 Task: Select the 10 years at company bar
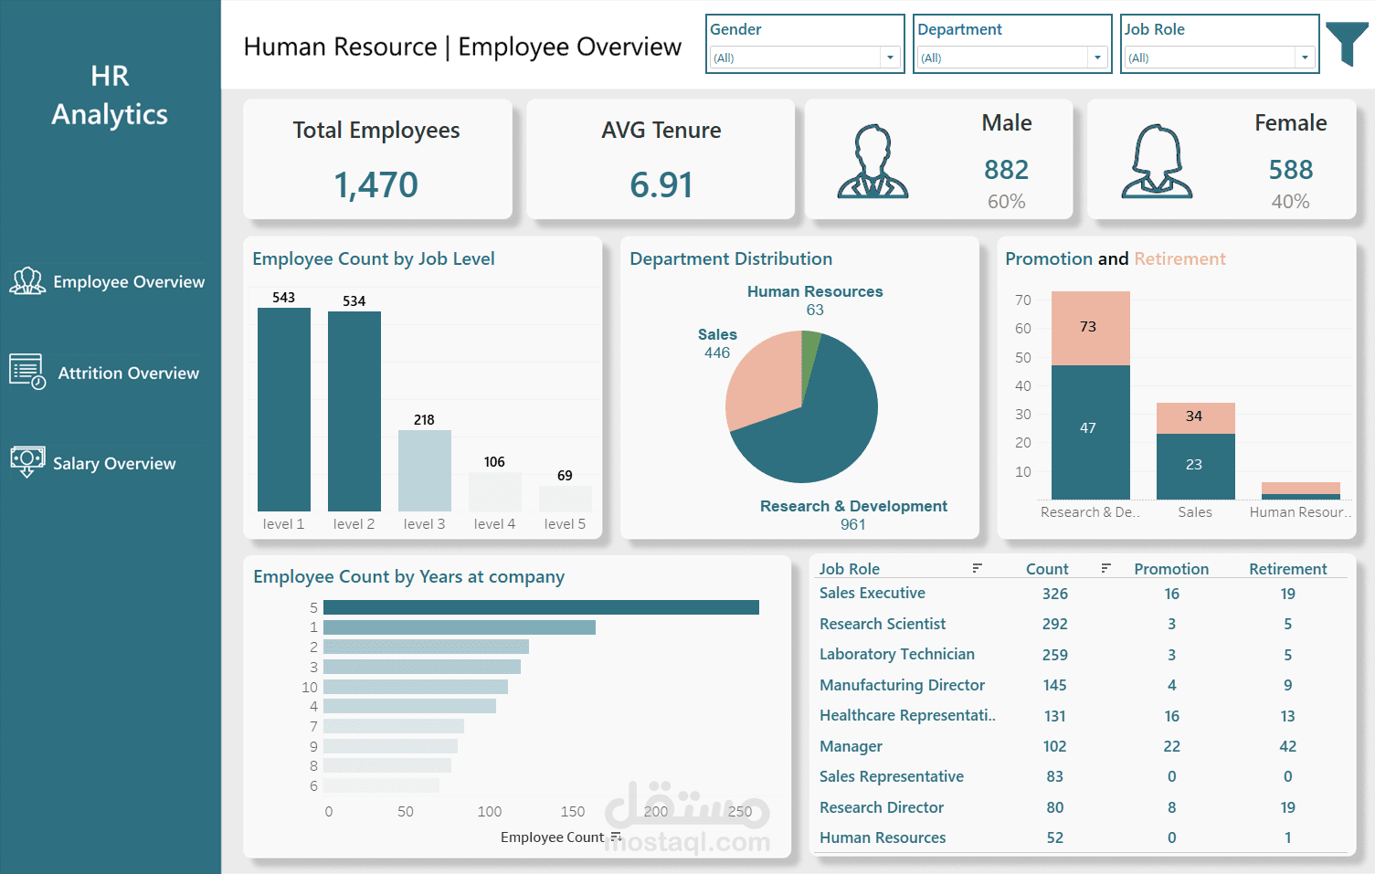[416, 687]
